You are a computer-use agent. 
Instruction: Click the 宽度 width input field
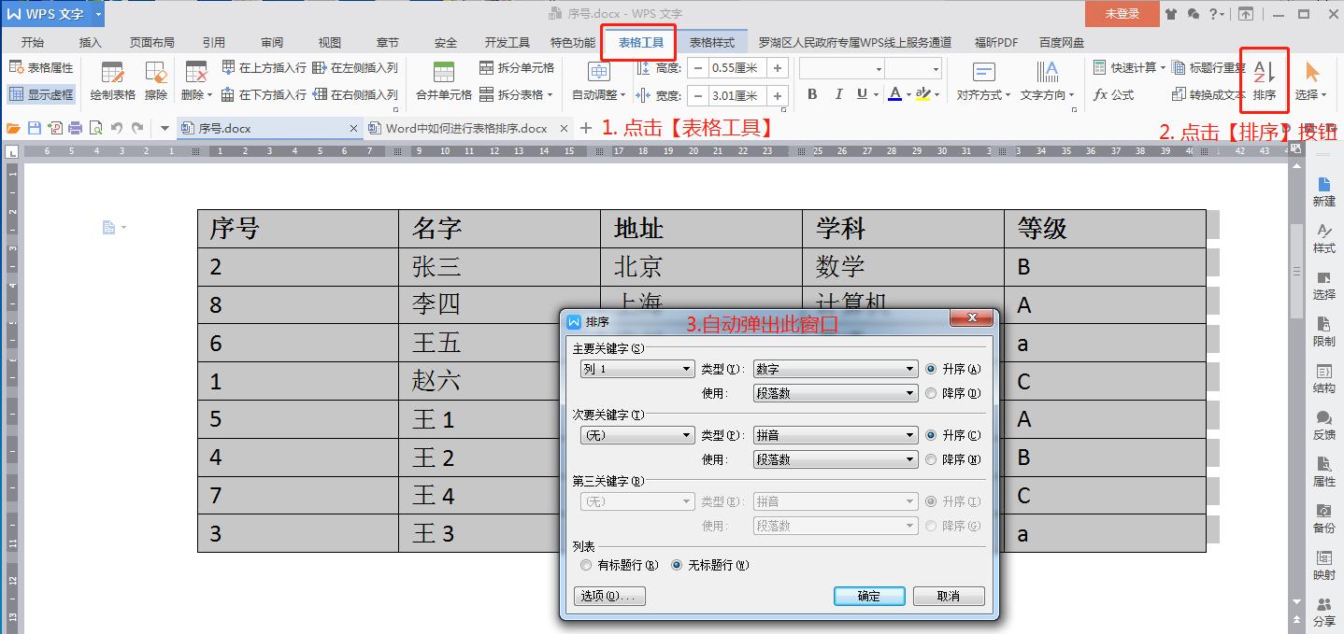click(738, 94)
